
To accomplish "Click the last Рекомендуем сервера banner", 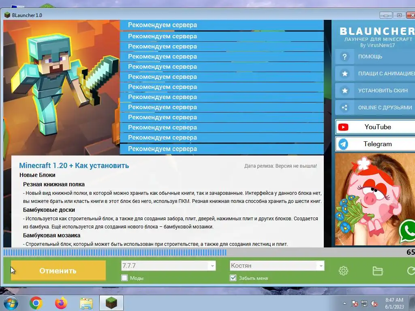I will pos(222,149).
